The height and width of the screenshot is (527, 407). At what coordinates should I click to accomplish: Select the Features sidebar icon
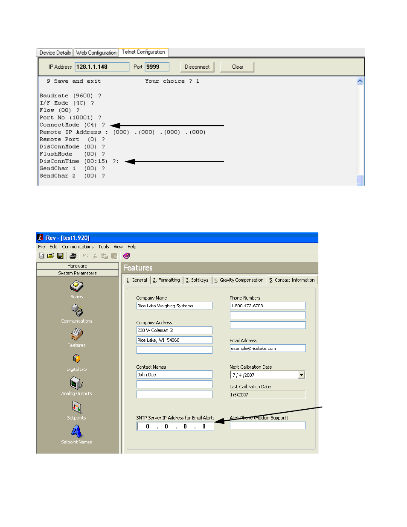[x=77, y=335]
